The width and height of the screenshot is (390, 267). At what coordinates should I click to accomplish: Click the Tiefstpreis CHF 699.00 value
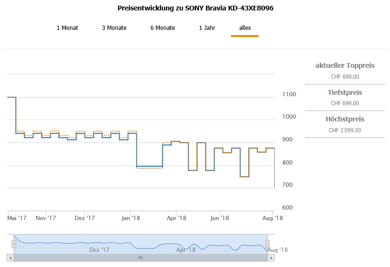point(344,103)
